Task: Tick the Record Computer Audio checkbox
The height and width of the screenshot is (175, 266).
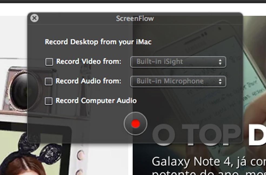Action: [x=49, y=101]
